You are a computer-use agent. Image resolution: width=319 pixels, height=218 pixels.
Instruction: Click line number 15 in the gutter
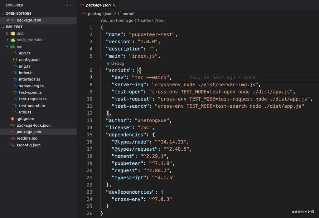[x=90, y=135]
